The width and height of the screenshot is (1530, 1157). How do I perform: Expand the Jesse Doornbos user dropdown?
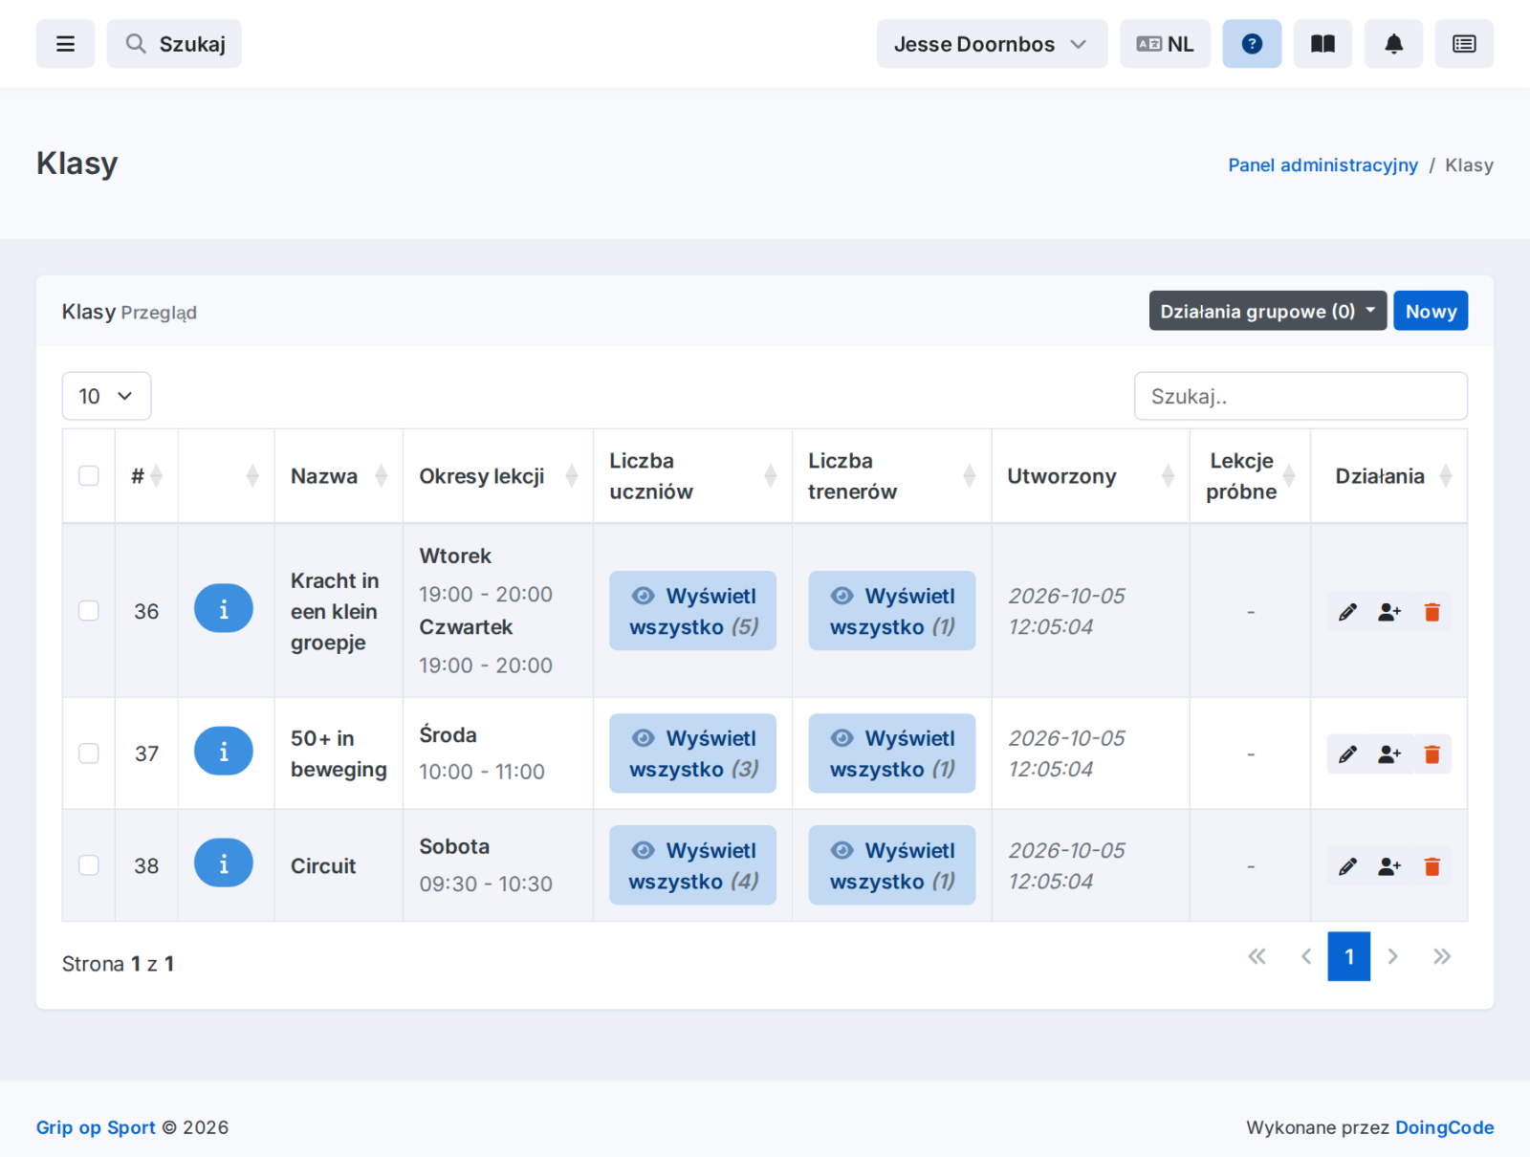pos(992,44)
